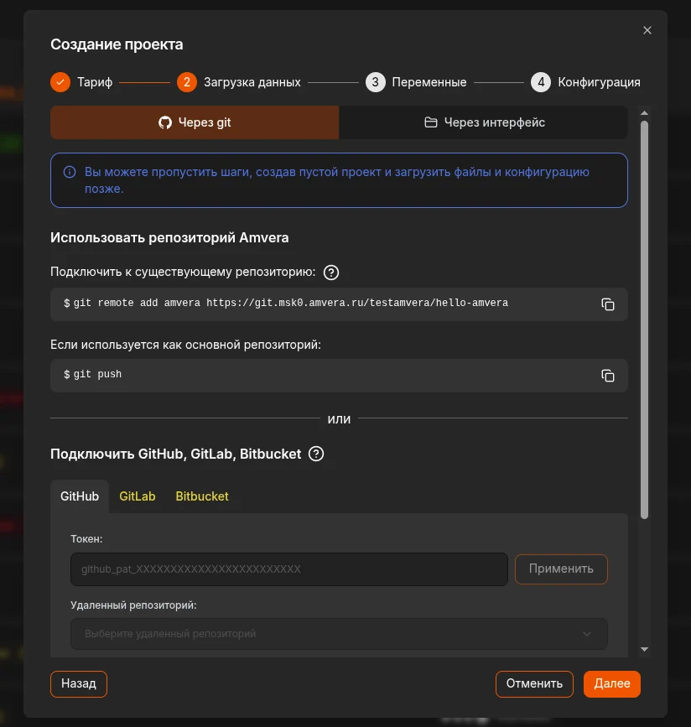Go to completed Тариф step checkmark
691x727 pixels.
(x=60, y=82)
